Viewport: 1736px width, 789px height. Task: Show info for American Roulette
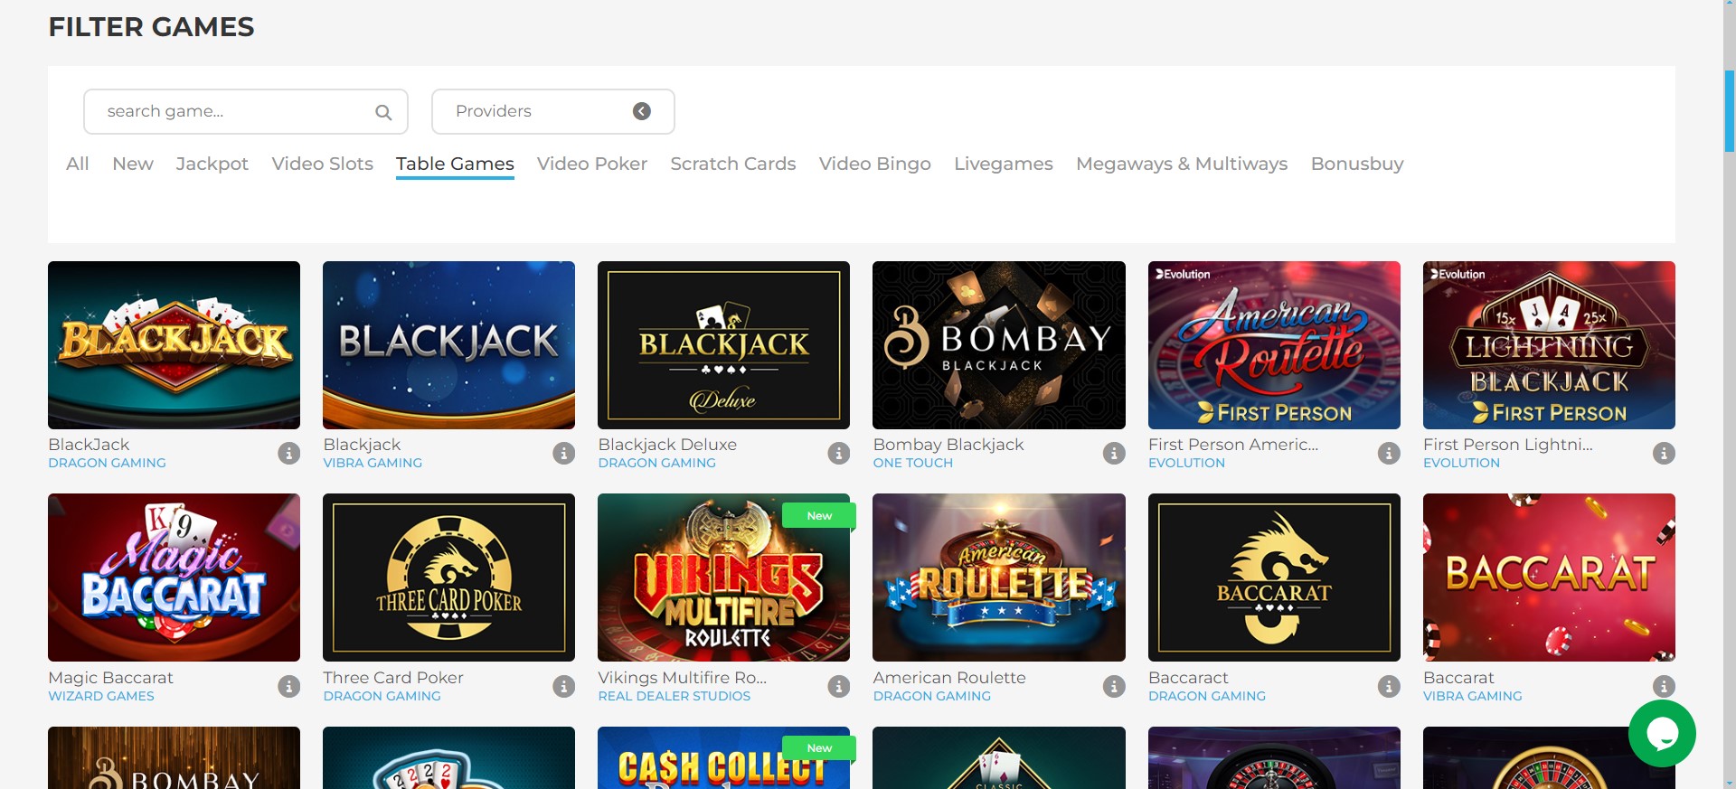coord(1114,686)
